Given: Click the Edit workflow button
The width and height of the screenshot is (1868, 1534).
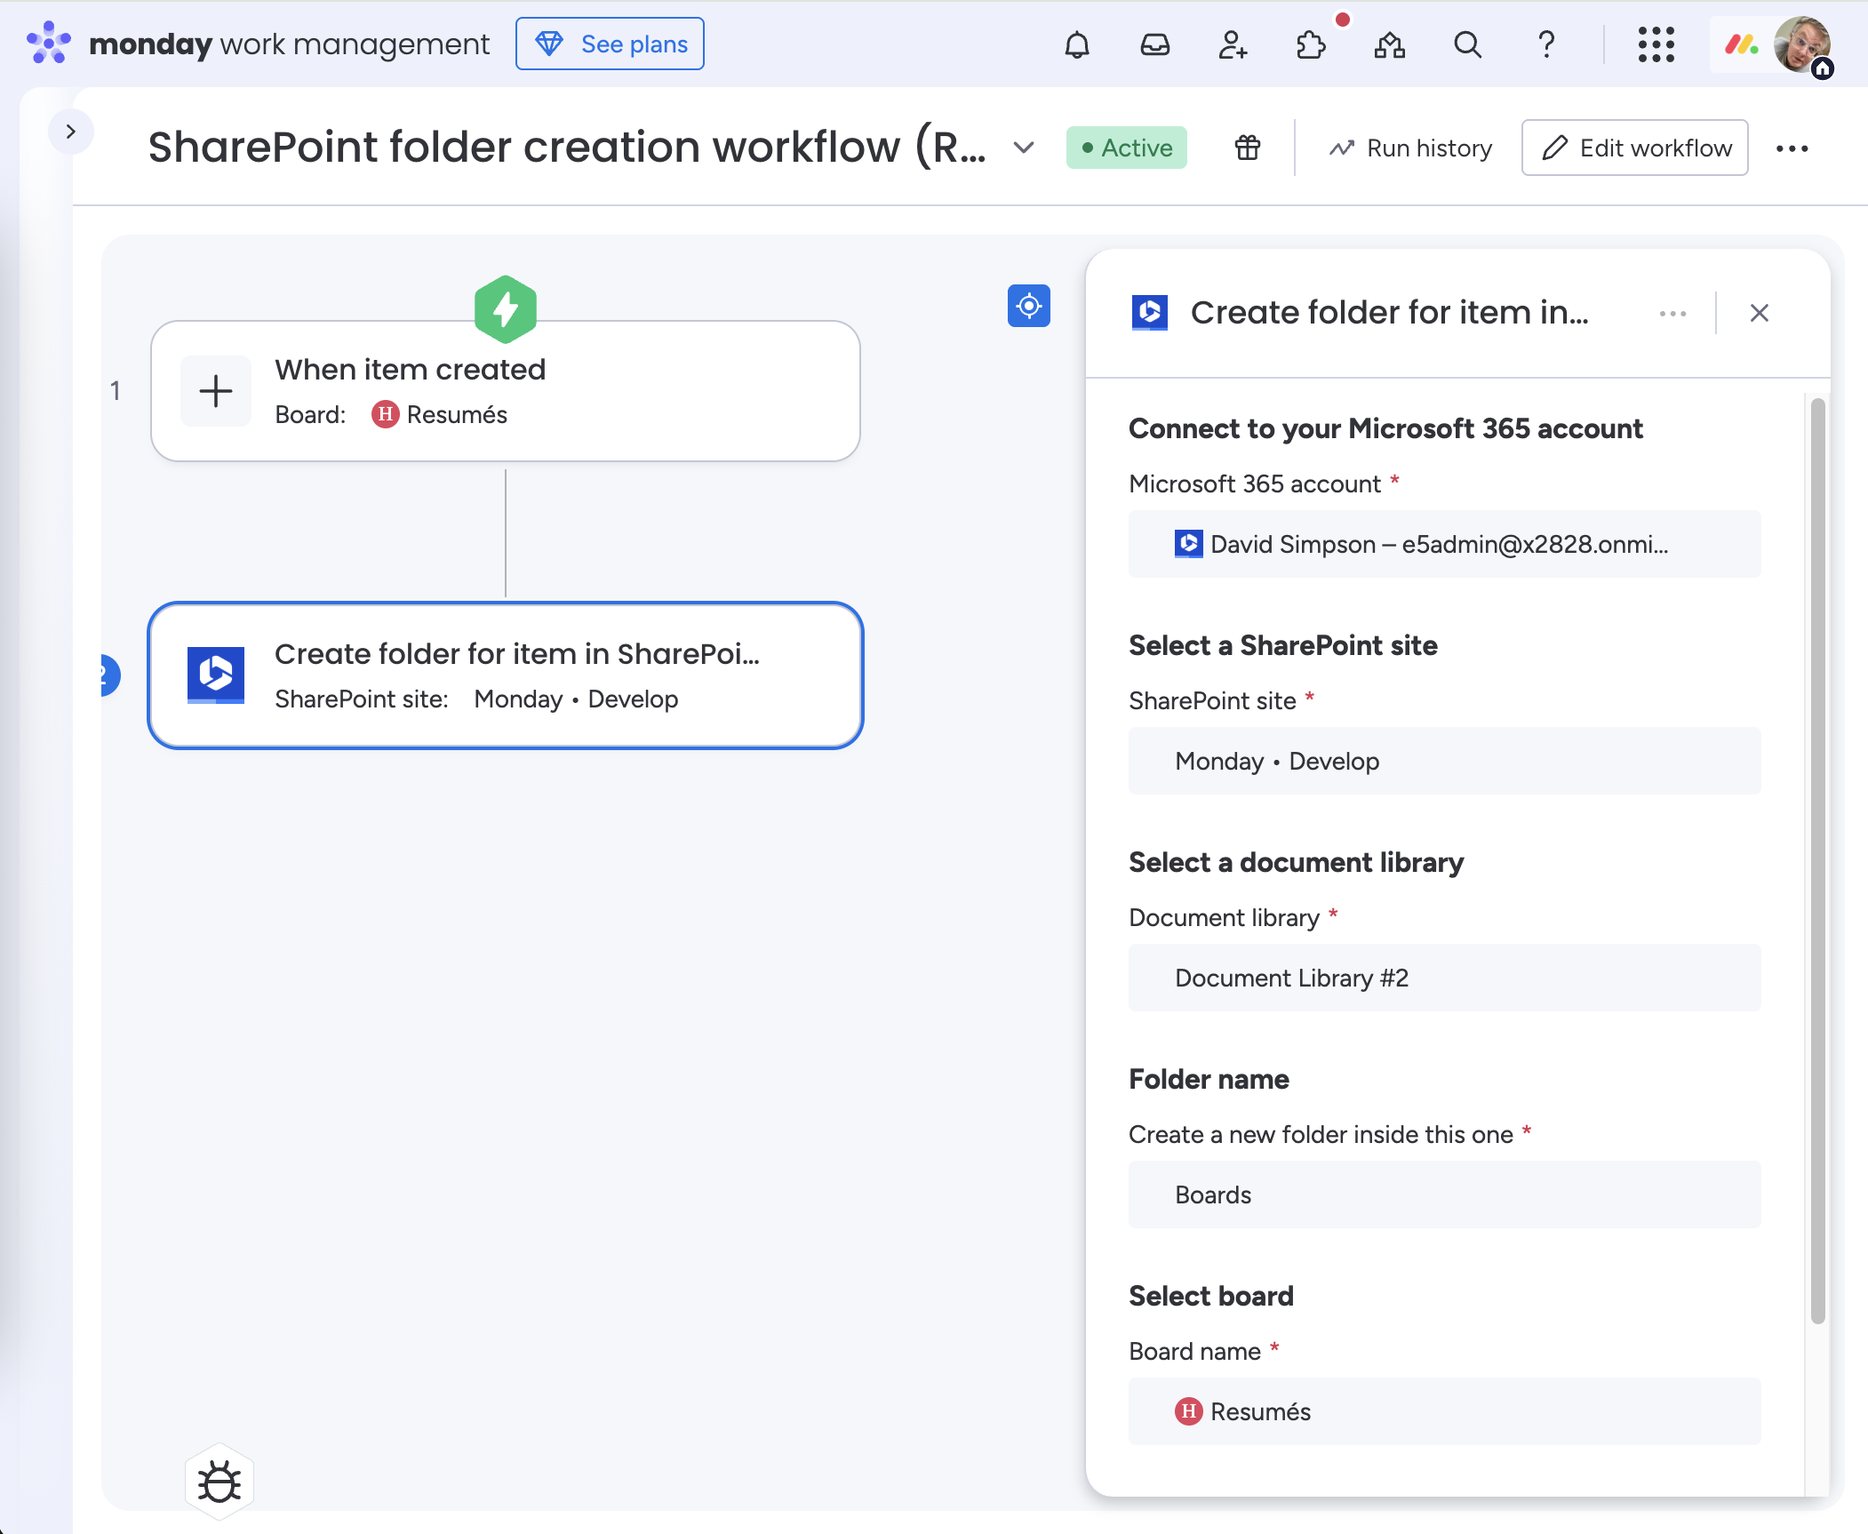Looking at the screenshot, I should 1634,148.
